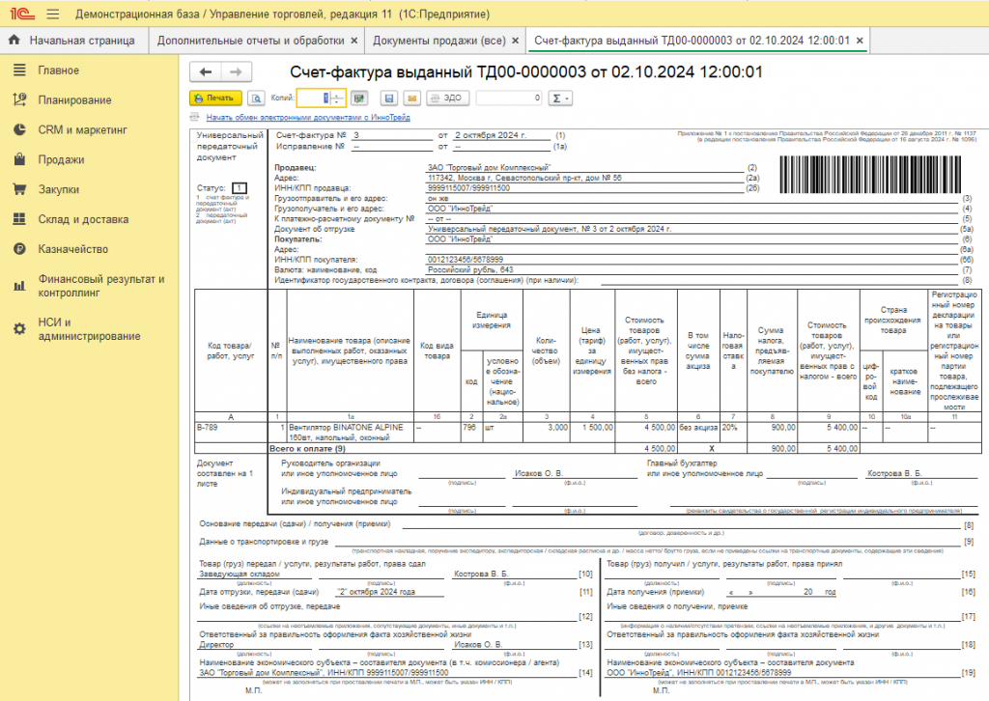Click currency value Российский рубль, 643
Image resolution: width=989 pixels, height=701 pixels.
[x=470, y=269]
